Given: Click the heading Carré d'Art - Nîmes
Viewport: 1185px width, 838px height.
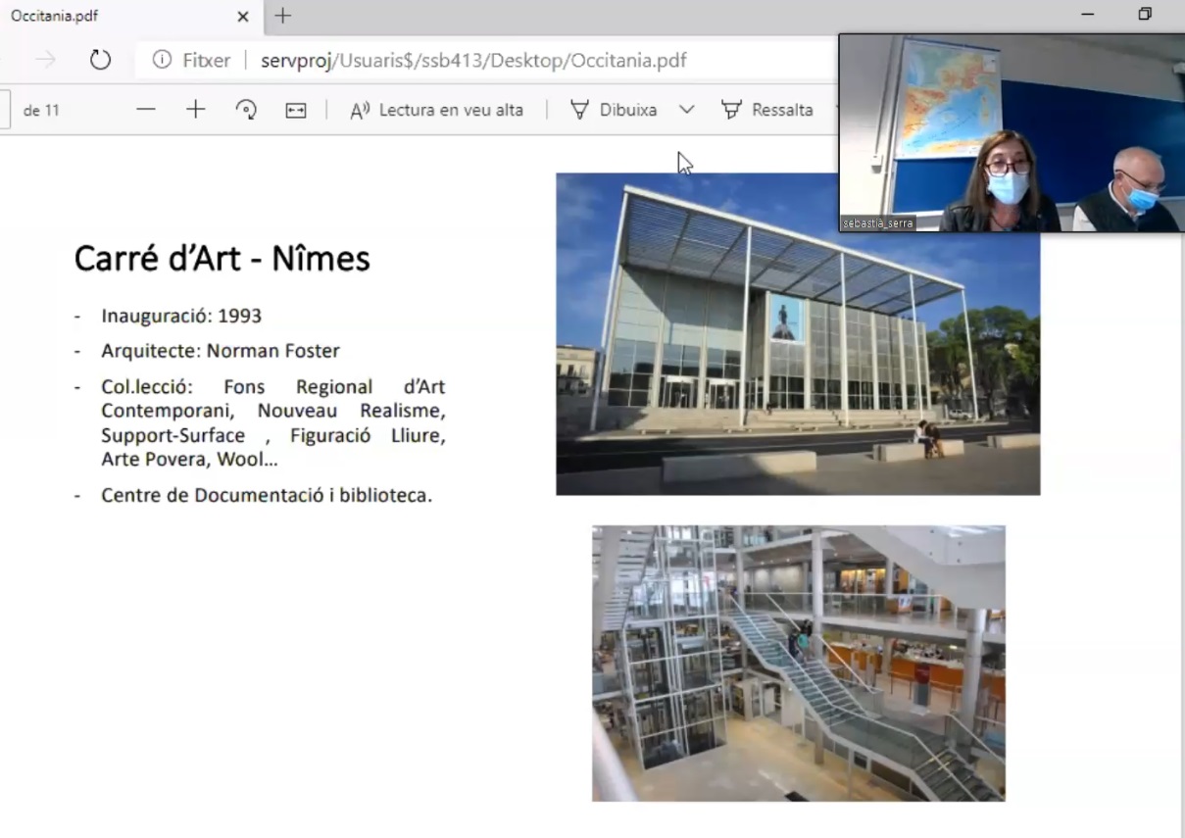Looking at the screenshot, I should click(x=222, y=259).
